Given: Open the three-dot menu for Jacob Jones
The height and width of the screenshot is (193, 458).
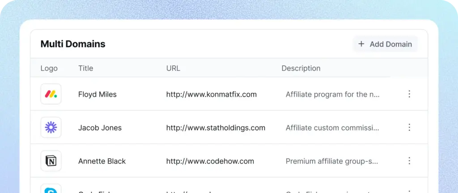Looking at the screenshot, I should click(409, 127).
